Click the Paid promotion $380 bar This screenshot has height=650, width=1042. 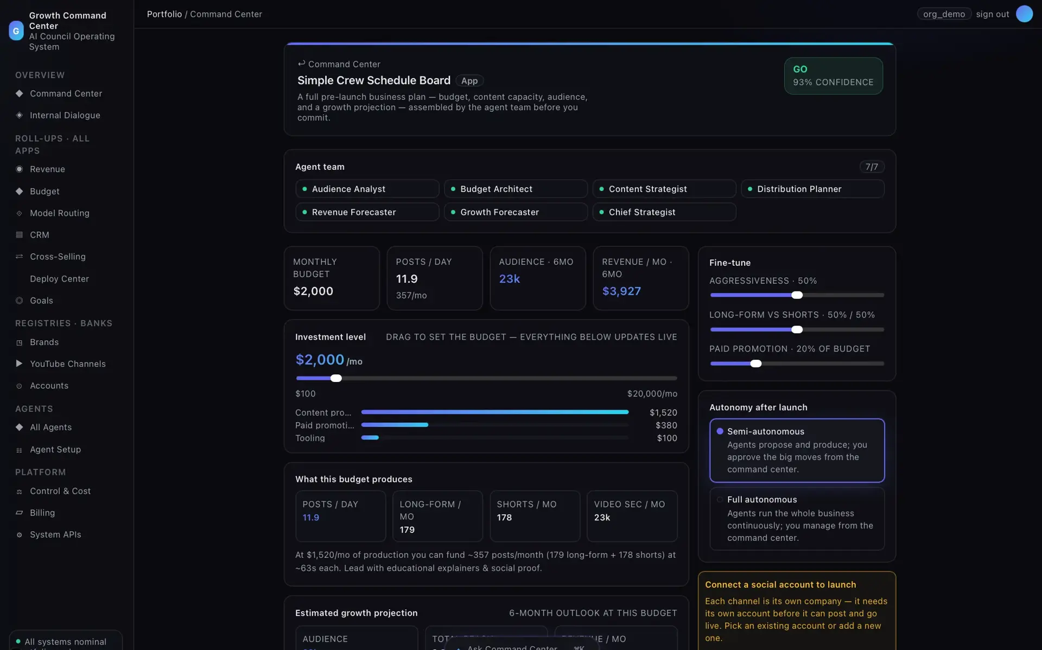tap(495, 425)
